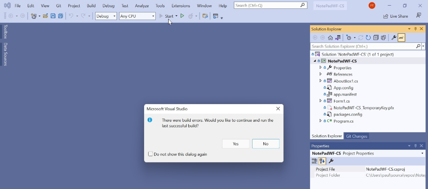This screenshot has width=428, height=189.
Task: Collapse All nodes in Solution Explorer
Action: coord(376,38)
